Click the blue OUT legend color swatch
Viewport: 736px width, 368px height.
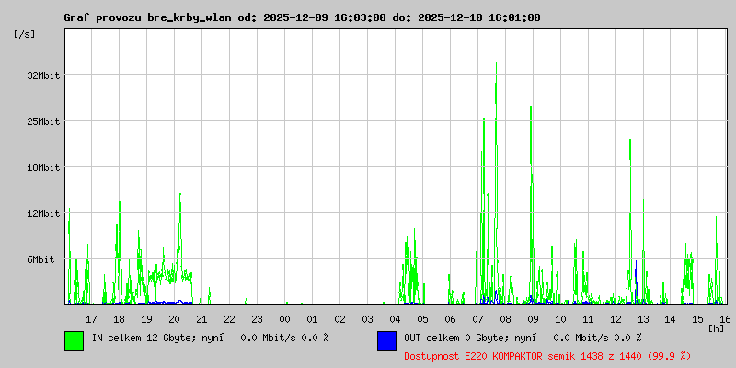[x=386, y=340]
